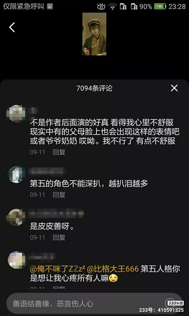This screenshot has height=316, width=189.
Task: Go back using the left arrow
Action: click(12, 27)
